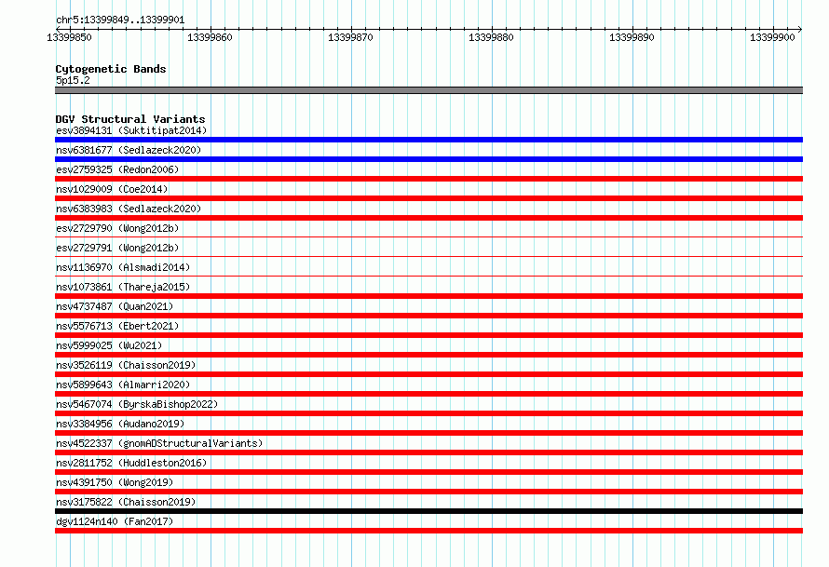829x567 pixels.
Task: Select esv2729790 (Wong2012b) label
Action: [117, 228]
